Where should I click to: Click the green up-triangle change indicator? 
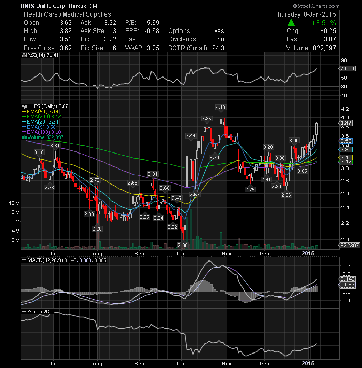point(291,23)
